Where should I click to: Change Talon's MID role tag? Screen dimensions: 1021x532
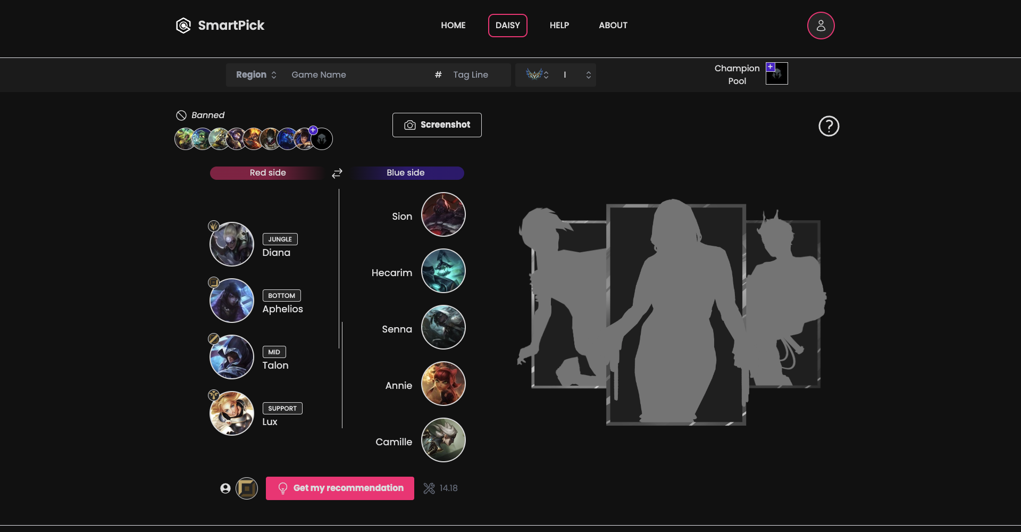click(274, 352)
